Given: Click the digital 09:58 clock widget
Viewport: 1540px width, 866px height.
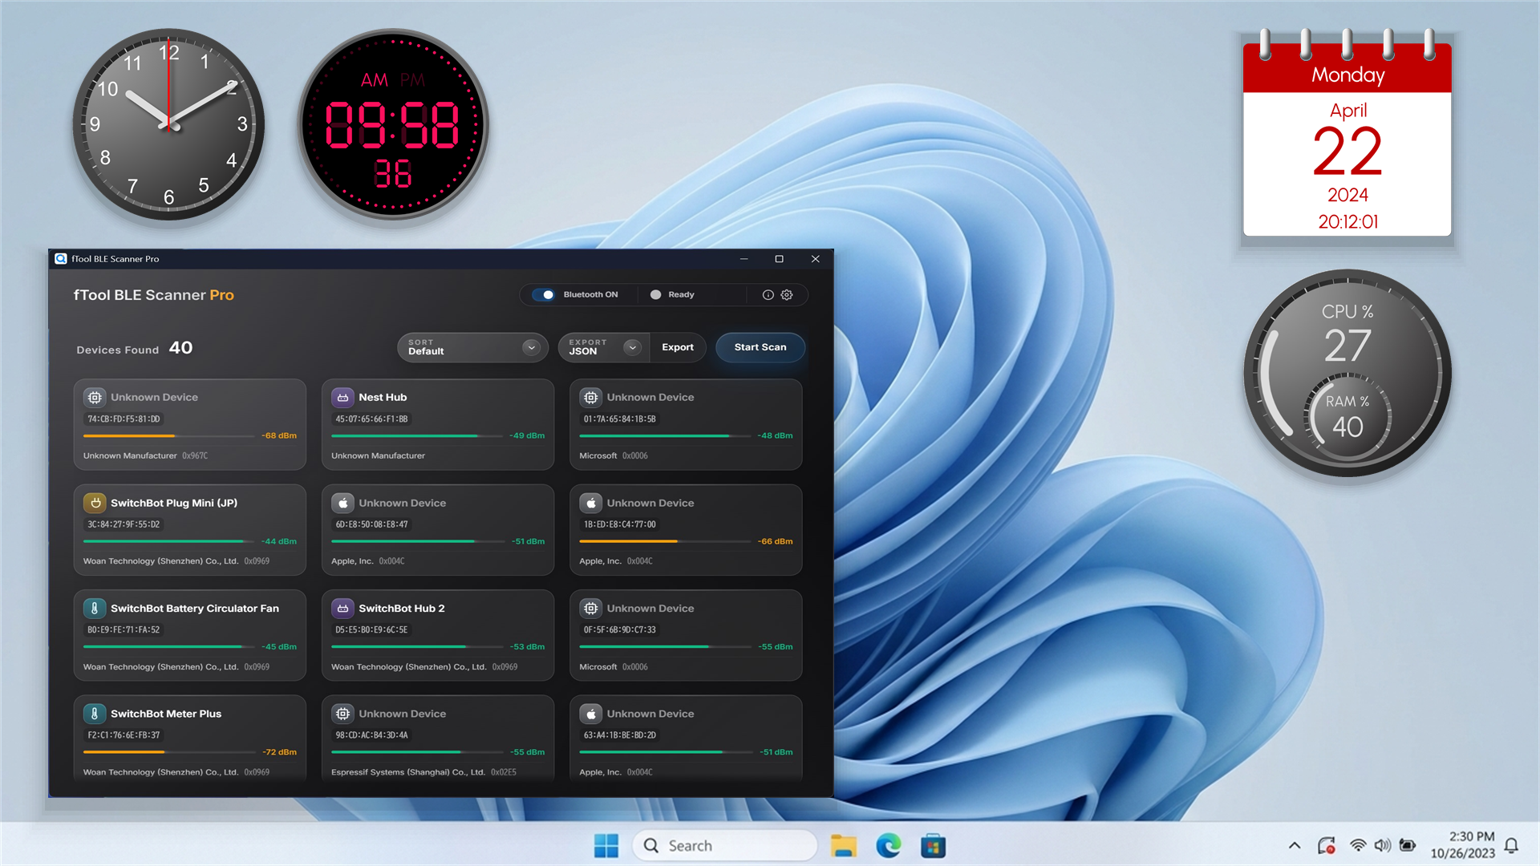Looking at the screenshot, I should (393, 124).
